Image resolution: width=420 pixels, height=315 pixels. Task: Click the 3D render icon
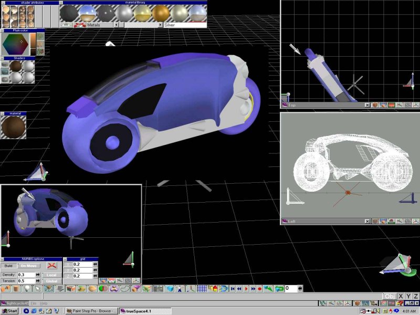pos(224,288)
